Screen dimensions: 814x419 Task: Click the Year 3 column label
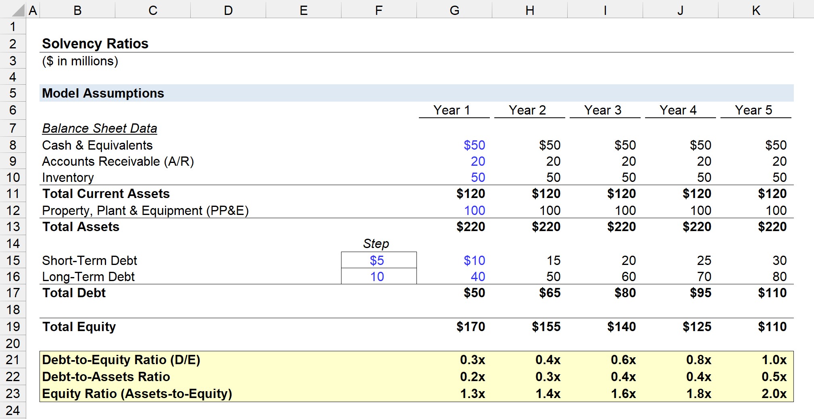click(603, 110)
